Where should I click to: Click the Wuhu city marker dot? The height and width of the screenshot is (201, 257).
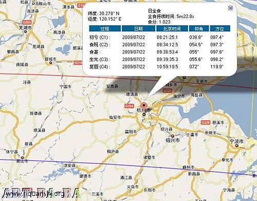coord(26,31)
